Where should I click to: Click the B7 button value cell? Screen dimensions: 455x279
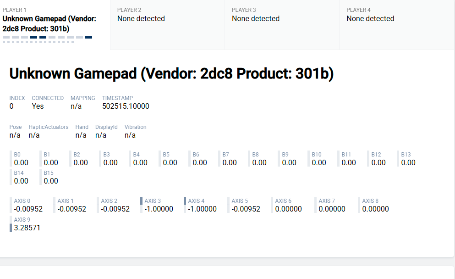coord(230,159)
